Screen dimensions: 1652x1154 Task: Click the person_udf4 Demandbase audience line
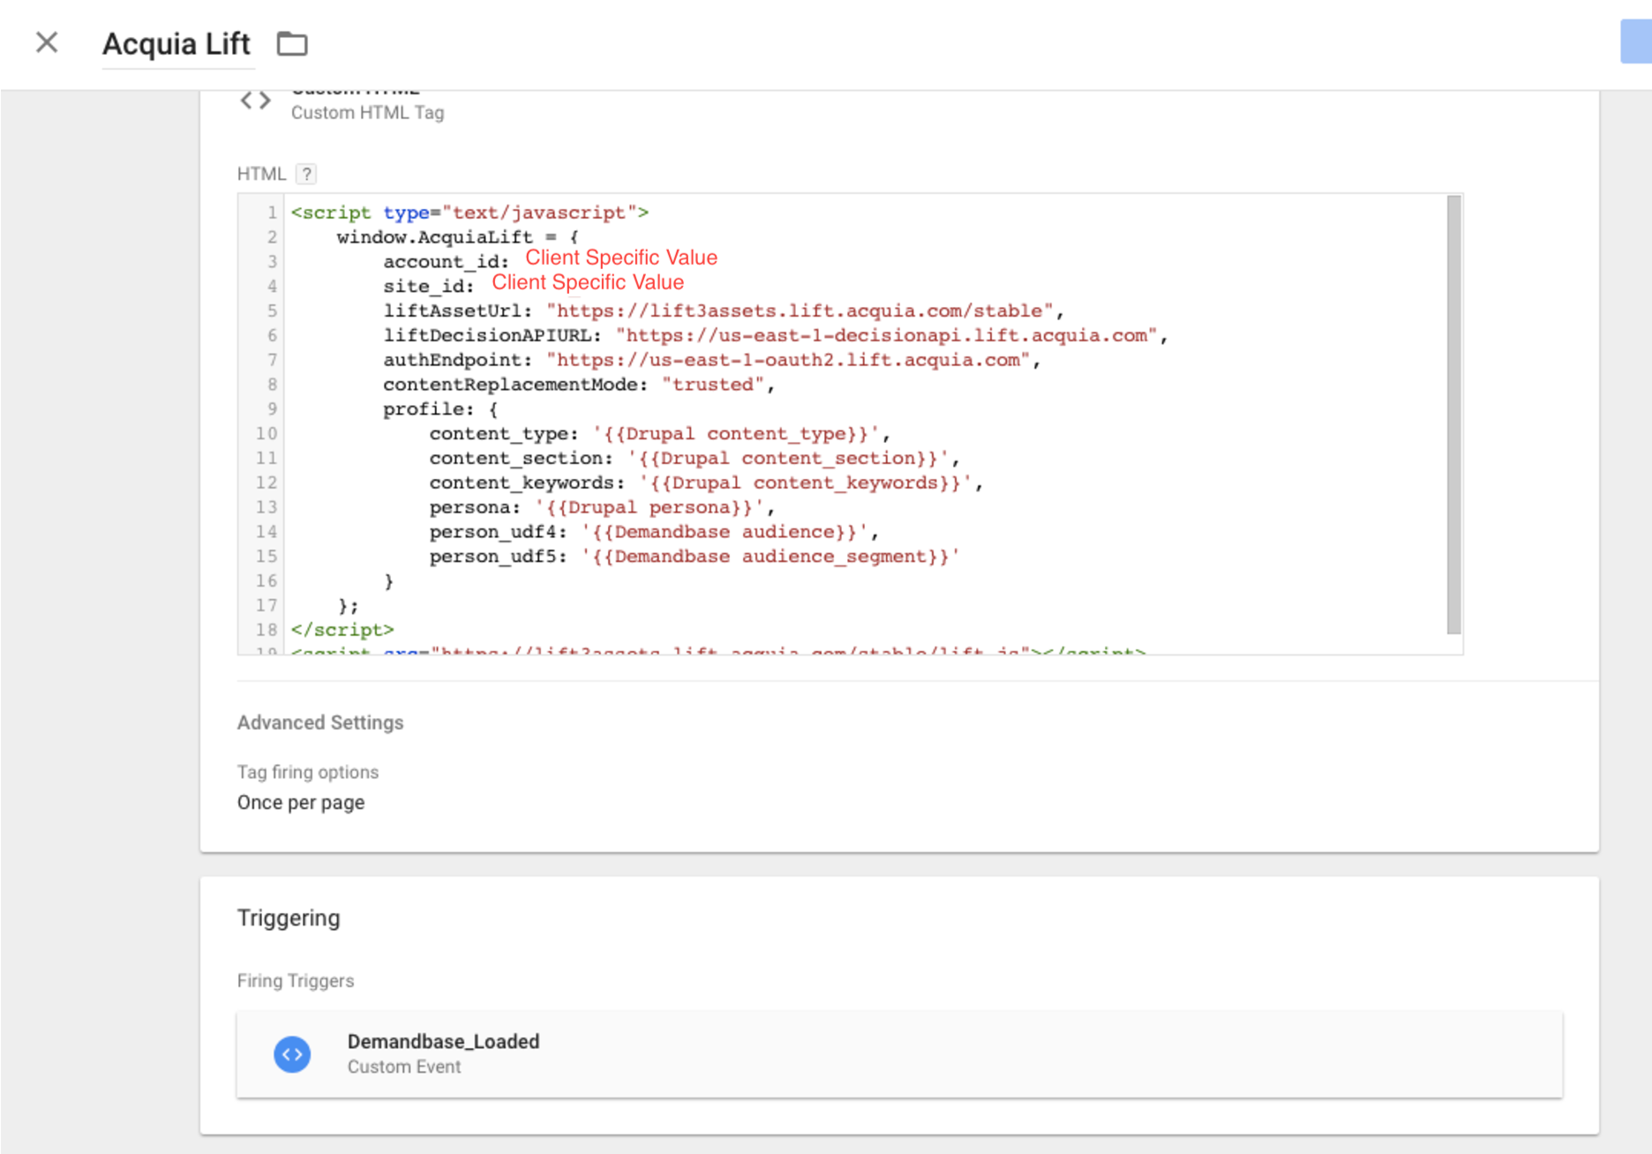(x=654, y=532)
